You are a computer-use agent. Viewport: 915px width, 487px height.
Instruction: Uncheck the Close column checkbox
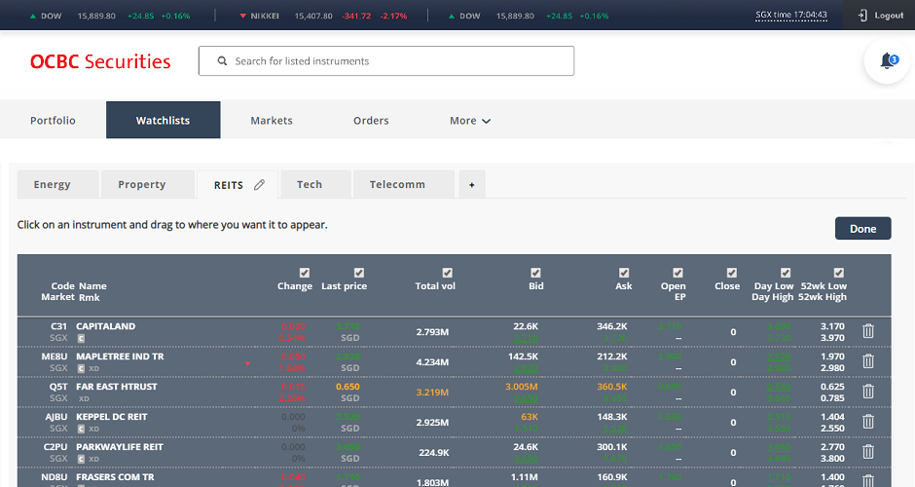(x=732, y=273)
